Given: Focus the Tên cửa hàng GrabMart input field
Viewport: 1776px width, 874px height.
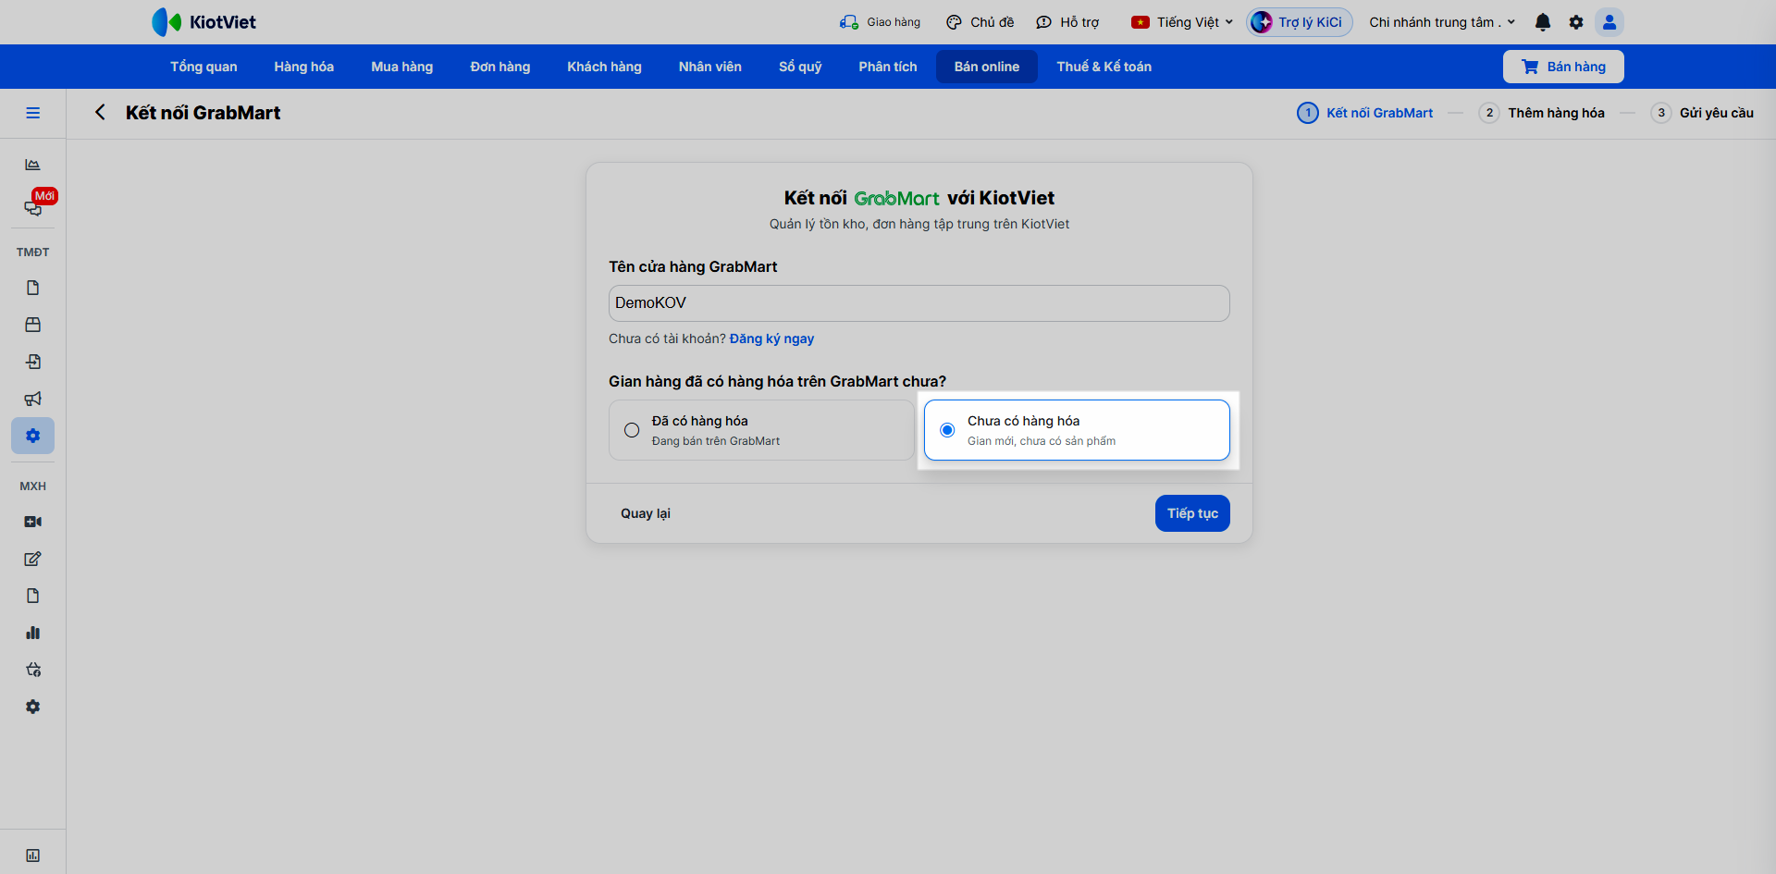Looking at the screenshot, I should point(919,303).
